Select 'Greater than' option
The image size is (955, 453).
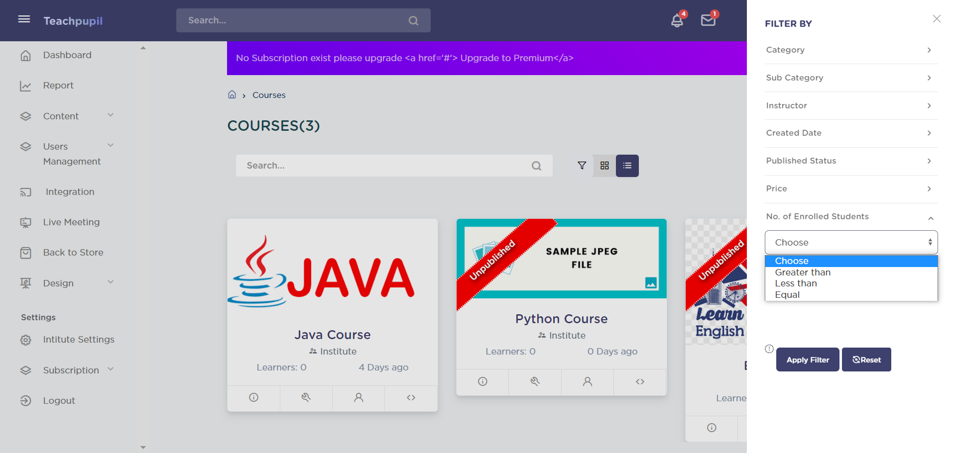click(x=803, y=272)
